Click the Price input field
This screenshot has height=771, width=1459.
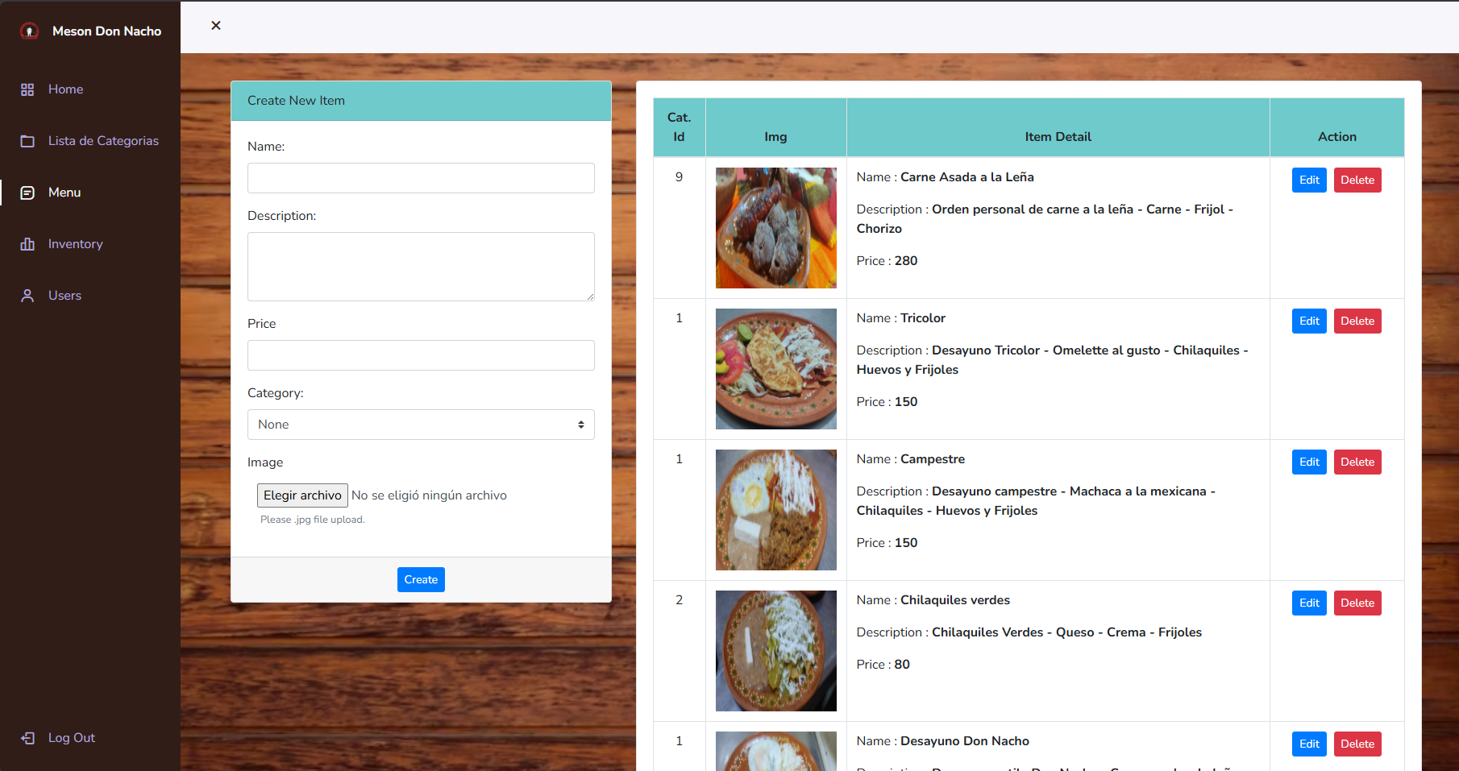[x=421, y=355]
